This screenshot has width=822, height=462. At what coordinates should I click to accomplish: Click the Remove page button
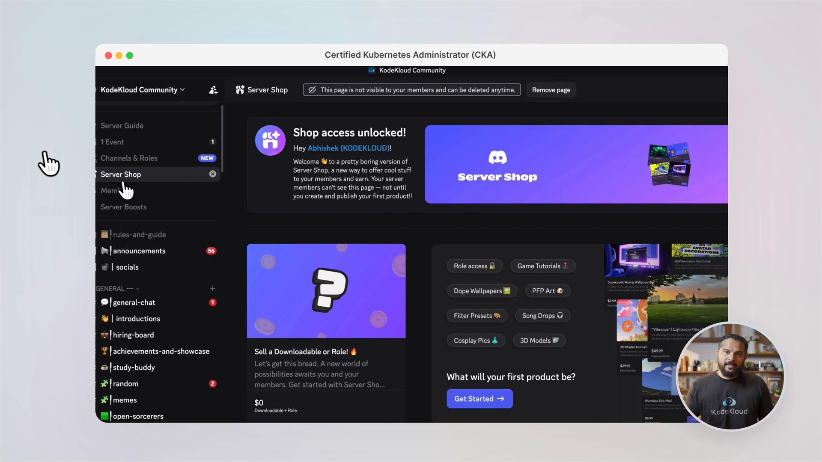(x=551, y=90)
